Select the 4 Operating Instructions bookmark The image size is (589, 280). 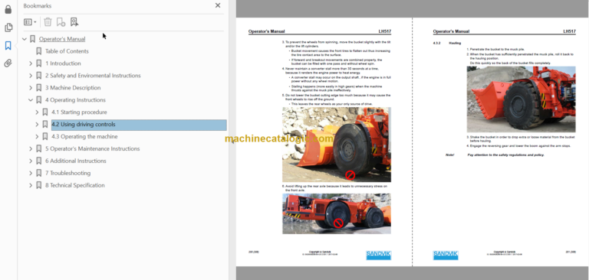pos(75,99)
